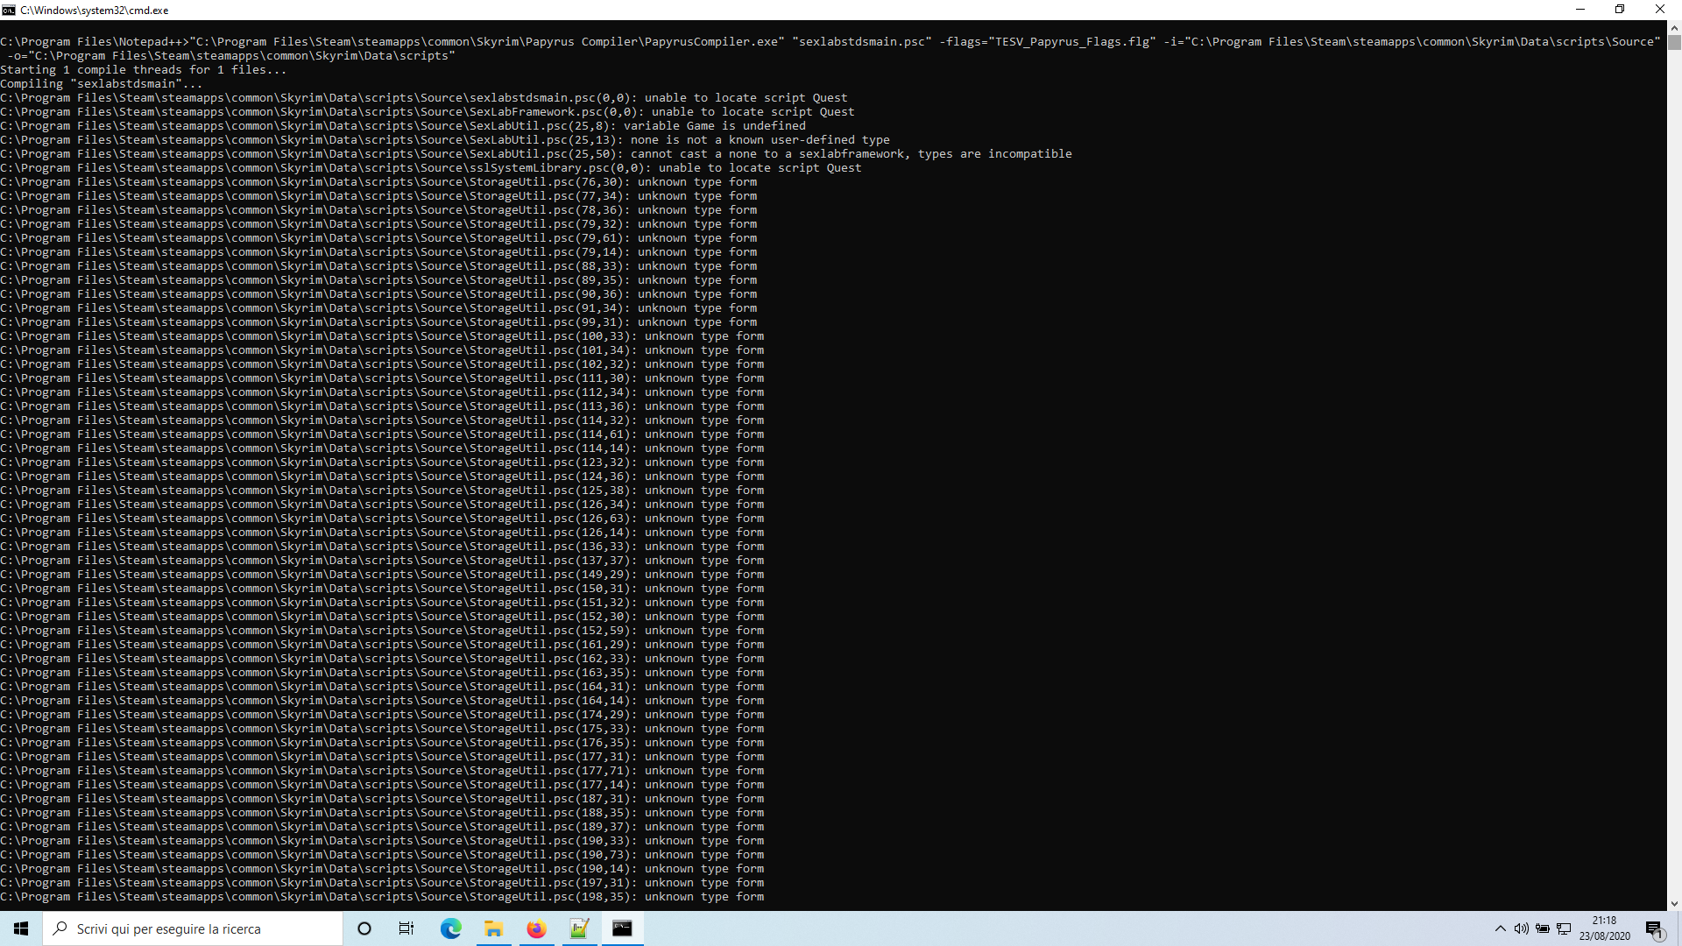1682x946 pixels.
Task: Show hidden system tray icons
Action: coord(1500,928)
